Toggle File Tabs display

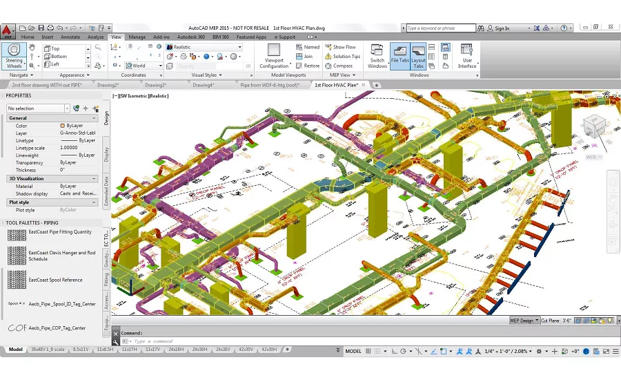click(x=400, y=56)
